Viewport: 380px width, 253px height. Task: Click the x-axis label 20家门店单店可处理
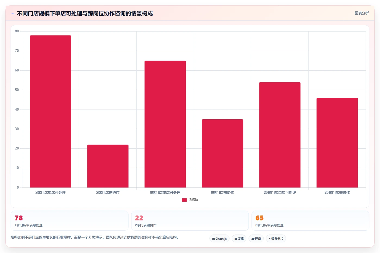280,192
